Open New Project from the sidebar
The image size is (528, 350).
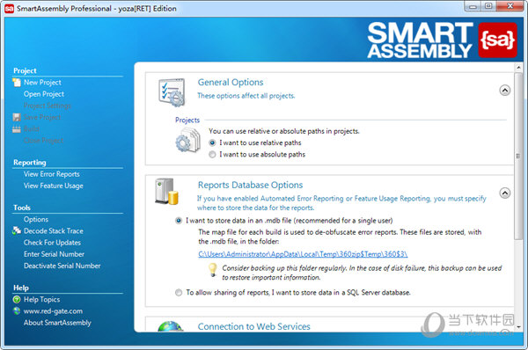point(42,83)
